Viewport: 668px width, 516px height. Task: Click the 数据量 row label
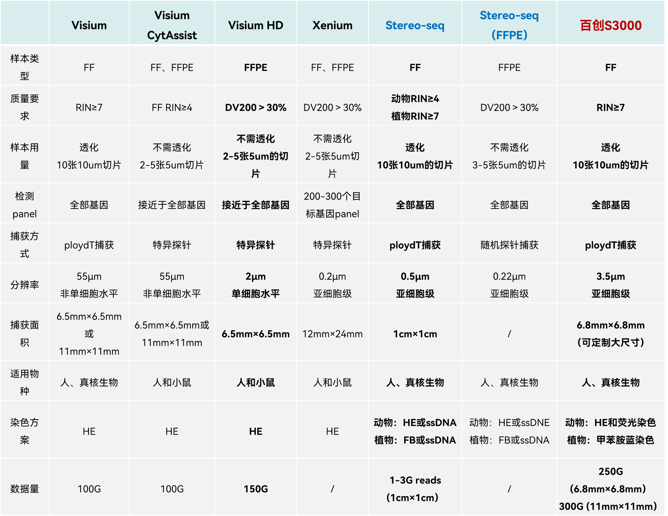pos(24,489)
